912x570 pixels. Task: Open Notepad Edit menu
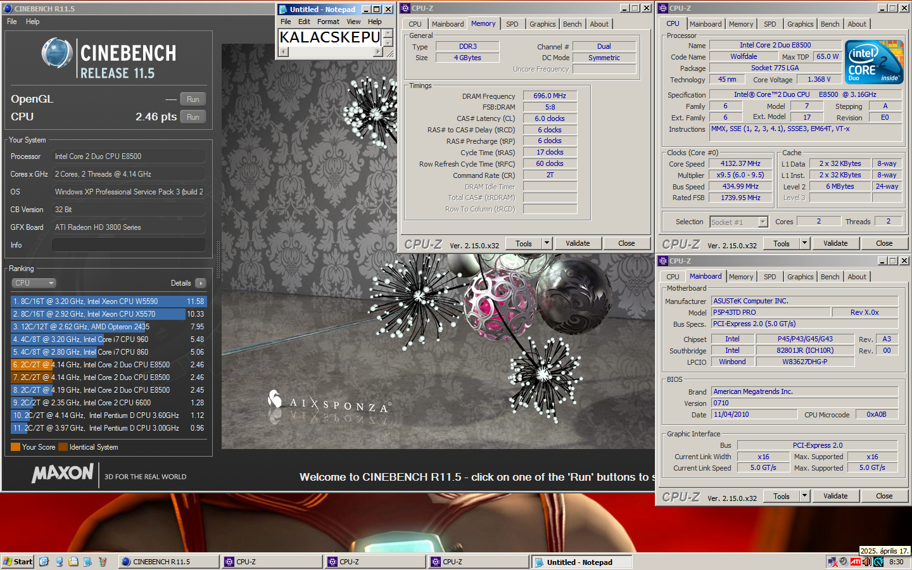tap(305, 22)
